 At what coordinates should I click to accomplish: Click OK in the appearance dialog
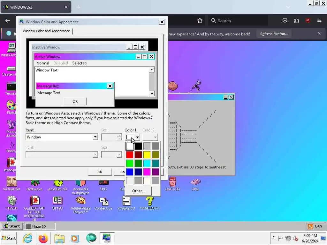100,172
